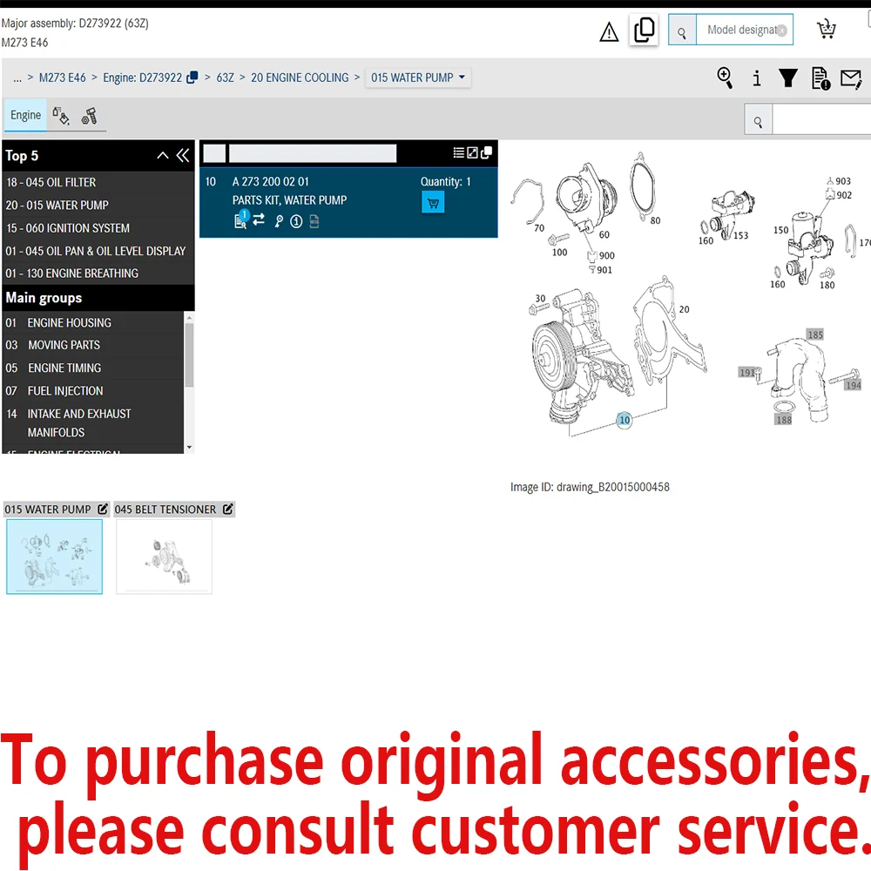Add PARTS KIT, WATER PUMP to cart
The height and width of the screenshot is (871, 871).
433,203
